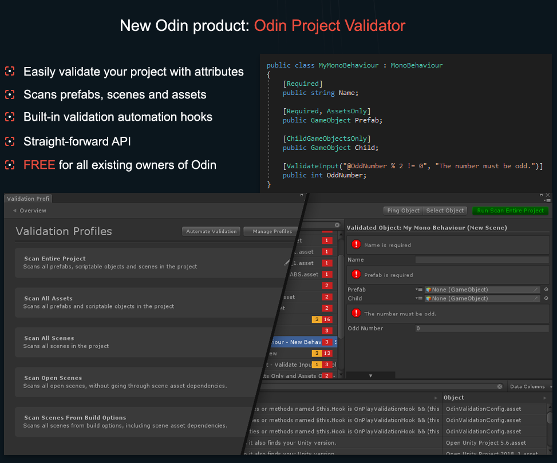
Task: Open the Child field's context menu icon
Action: coord(419,298)
